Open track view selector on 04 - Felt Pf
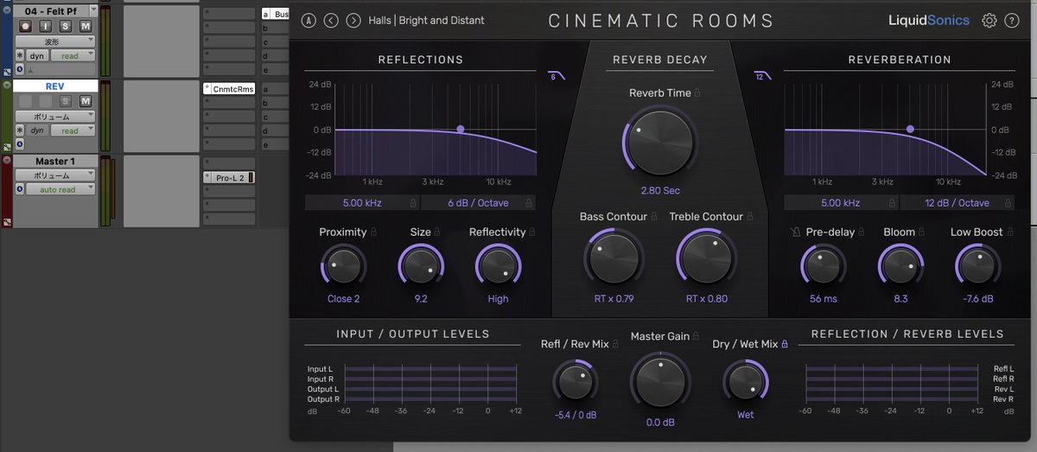 coord(57,41)
